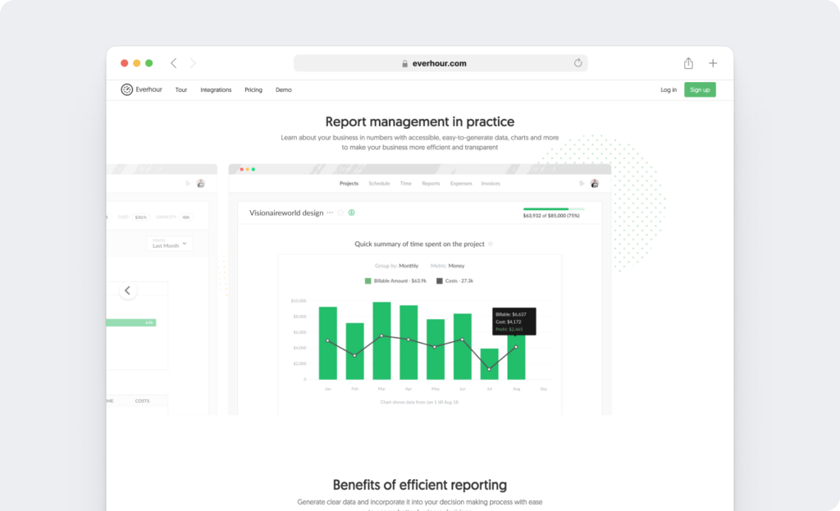The height and width of the screenshot is (511, 840).
Task: Click the info icon next to Quick summary heading
Action: [491, 244]
